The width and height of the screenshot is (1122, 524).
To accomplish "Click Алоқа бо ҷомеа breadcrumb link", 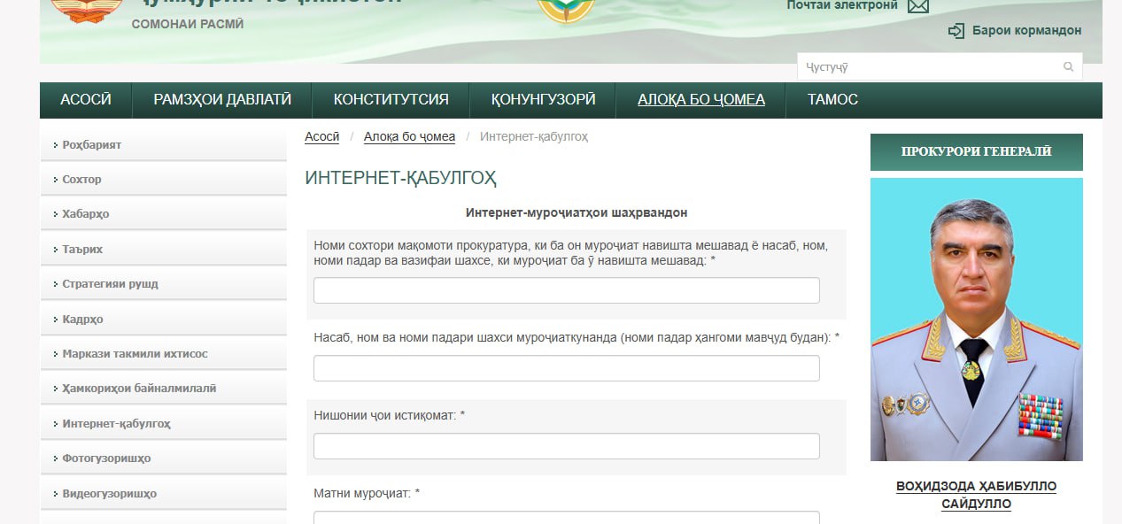I will point(409,136).
